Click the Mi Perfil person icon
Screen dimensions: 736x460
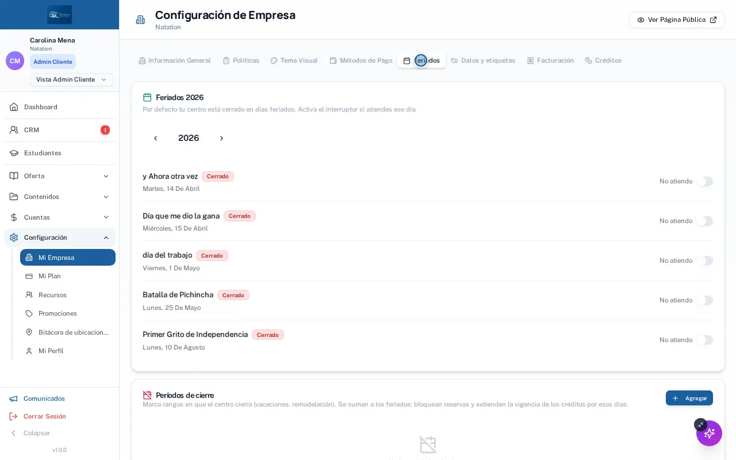(29, 351)
